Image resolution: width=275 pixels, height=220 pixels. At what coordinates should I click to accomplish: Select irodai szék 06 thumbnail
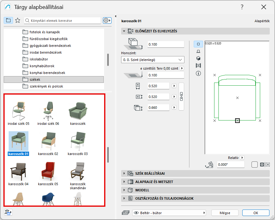[x=48, y=111]
